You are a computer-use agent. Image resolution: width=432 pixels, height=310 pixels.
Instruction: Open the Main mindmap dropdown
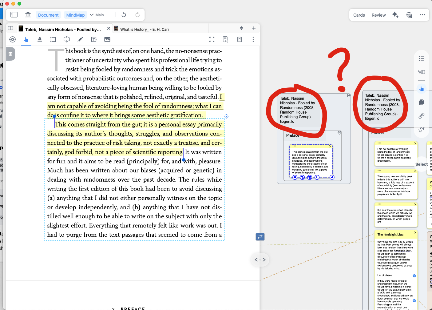(x=97, y=15)
